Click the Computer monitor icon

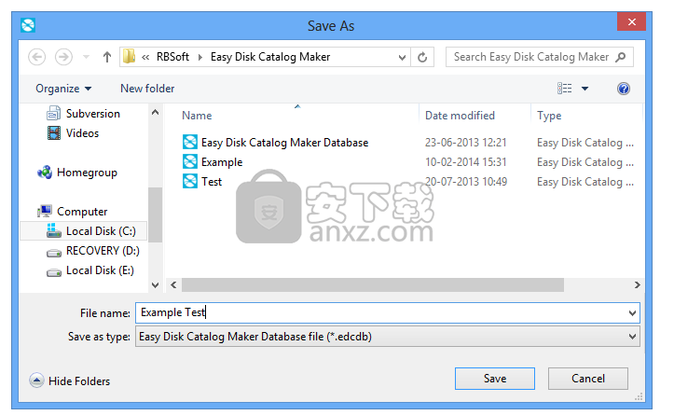point(45,211)
